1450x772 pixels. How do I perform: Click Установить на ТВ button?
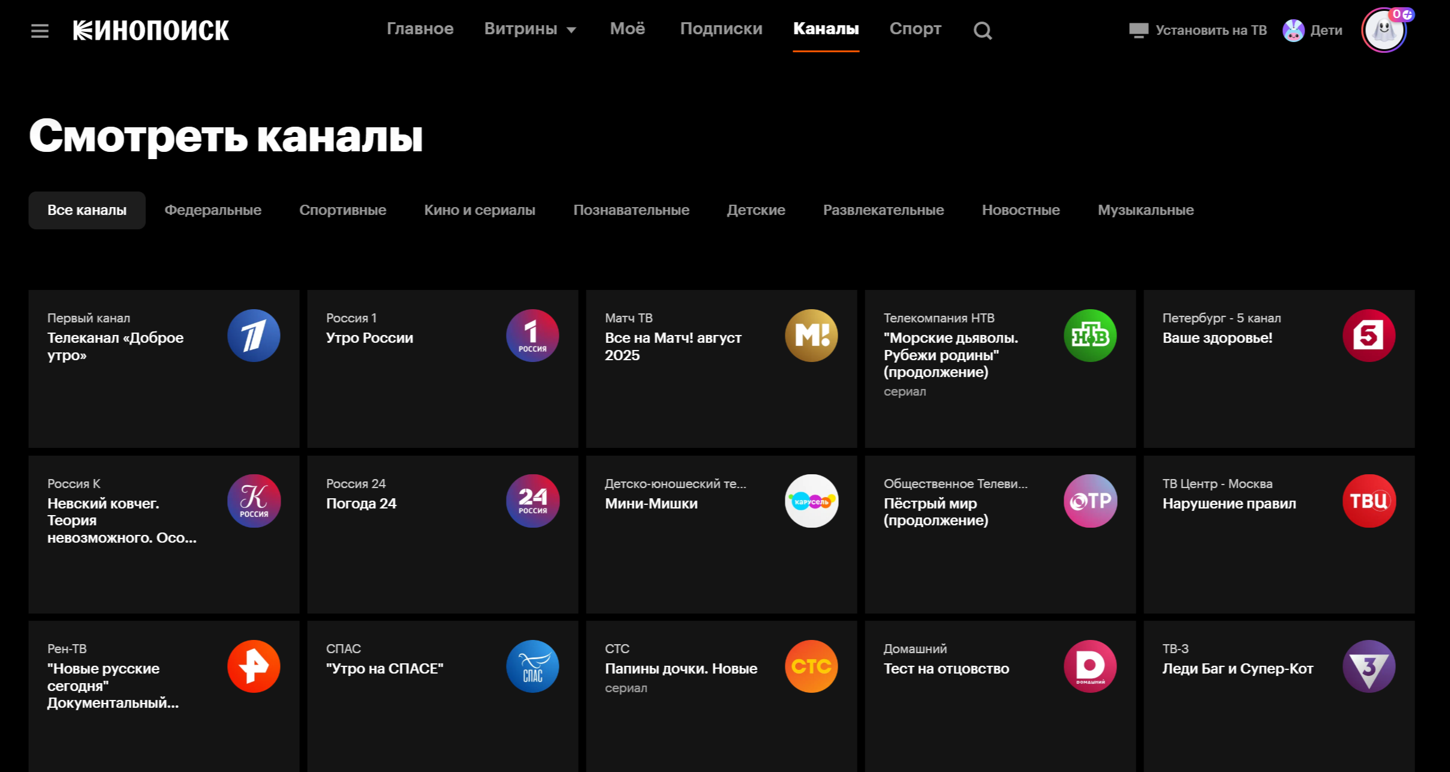pos(1198,30)
